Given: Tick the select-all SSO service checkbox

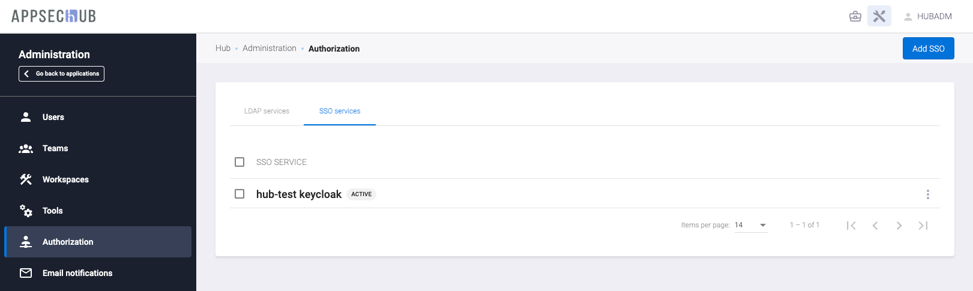Looking at the screenshot, I should (x=239, y=162).
